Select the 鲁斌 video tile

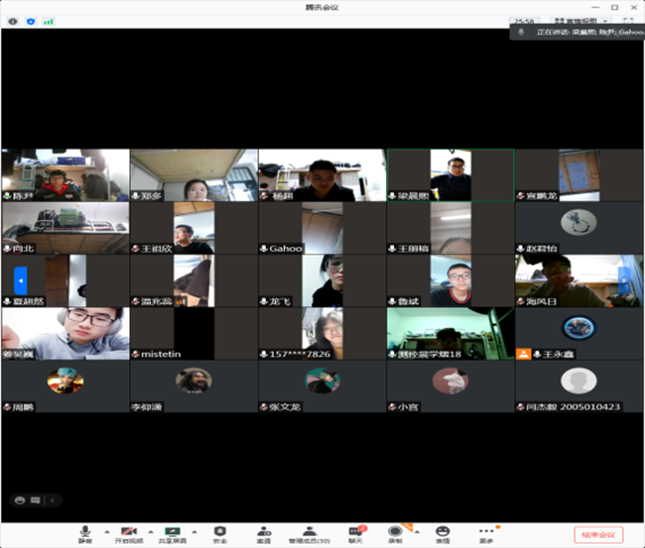coord(451,280)
